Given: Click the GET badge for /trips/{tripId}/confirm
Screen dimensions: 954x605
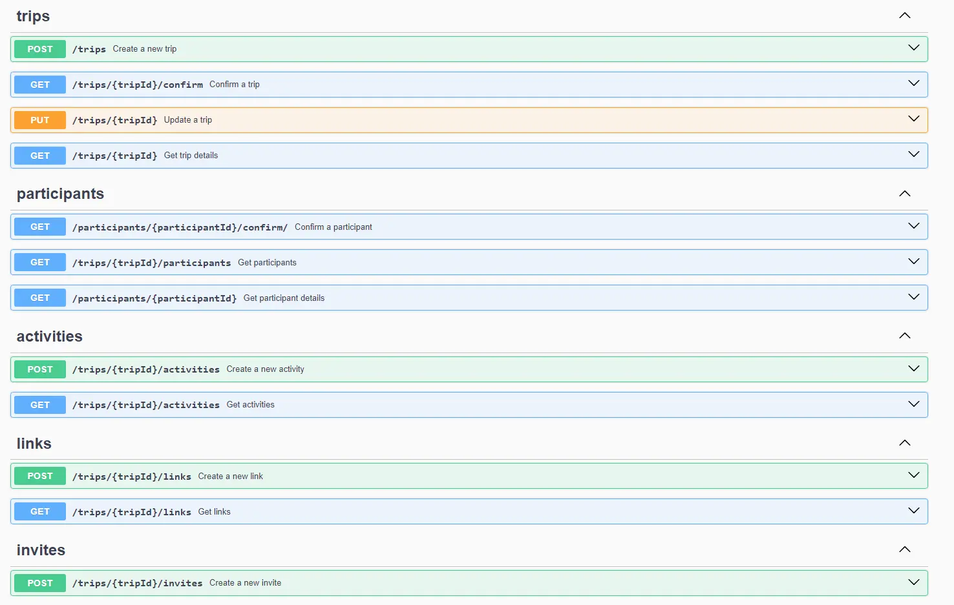Looking at the screenshot, I should coord(40,85).
